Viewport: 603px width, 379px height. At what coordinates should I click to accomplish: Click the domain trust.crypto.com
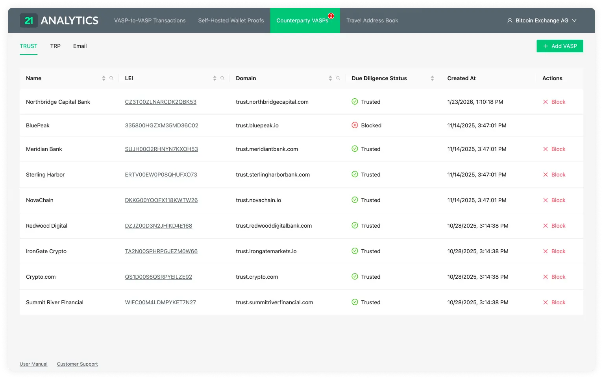[257, 277]
